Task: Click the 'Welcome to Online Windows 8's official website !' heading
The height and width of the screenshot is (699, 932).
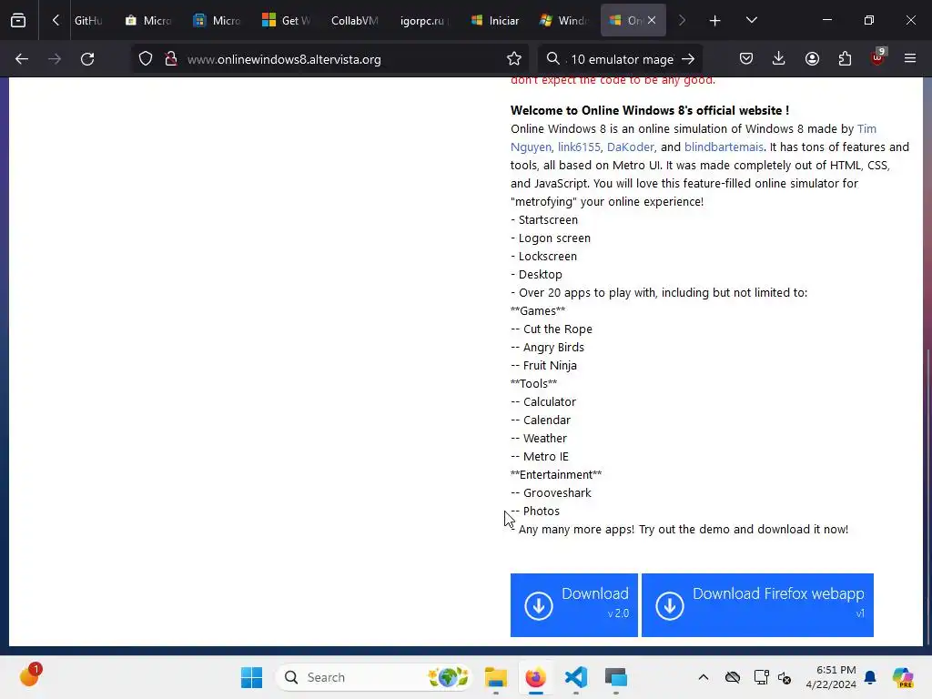Action: tap(650, 110)
